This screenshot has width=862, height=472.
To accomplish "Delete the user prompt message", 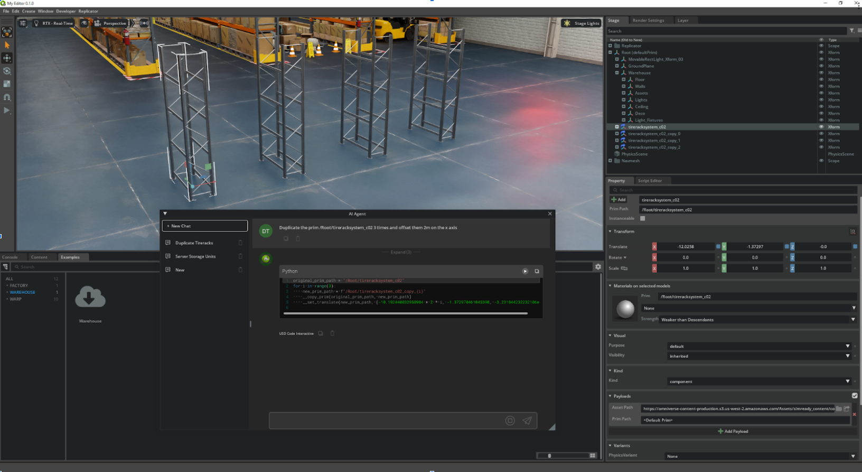I will point(297,238).
